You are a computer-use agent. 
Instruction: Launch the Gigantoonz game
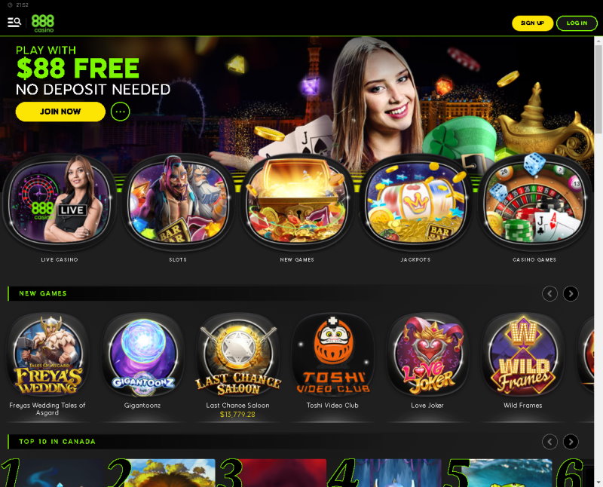click(x=142, y=354)
